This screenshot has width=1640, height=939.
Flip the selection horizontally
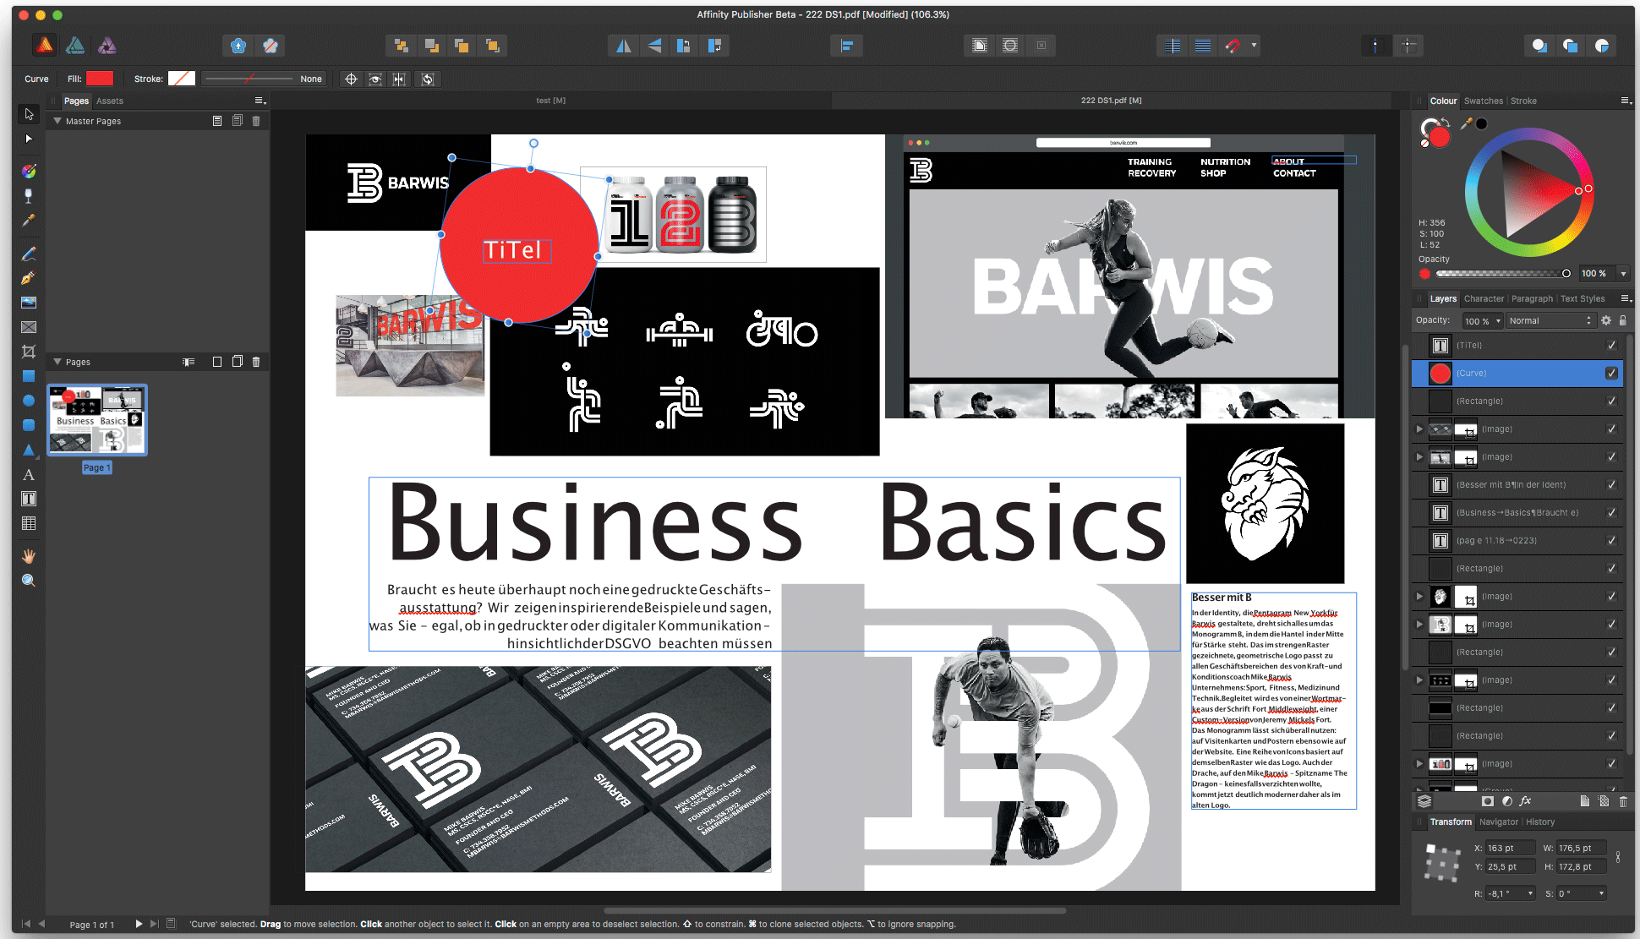pyautogui.click(x=624, y=45)
